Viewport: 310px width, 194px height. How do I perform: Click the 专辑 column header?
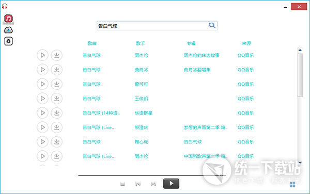tap(191, 43)
